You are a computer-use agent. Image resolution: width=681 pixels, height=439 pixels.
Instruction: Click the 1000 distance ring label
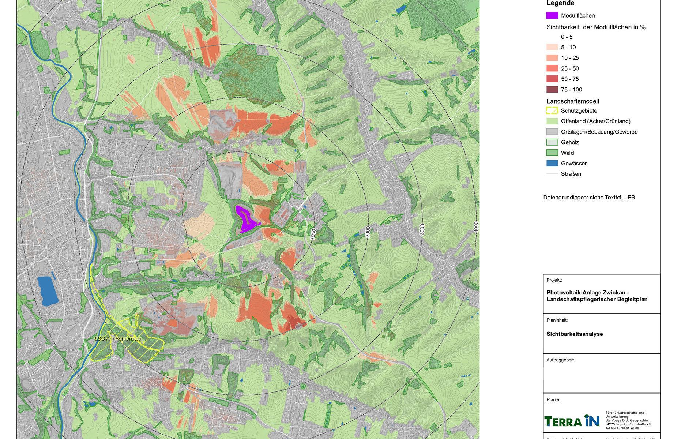313,234
